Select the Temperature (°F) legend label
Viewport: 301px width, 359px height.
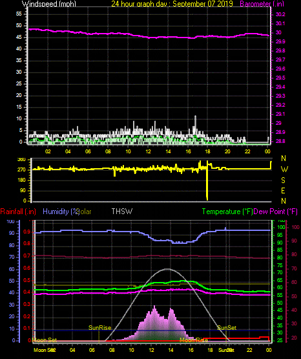(x=227, y=212)
